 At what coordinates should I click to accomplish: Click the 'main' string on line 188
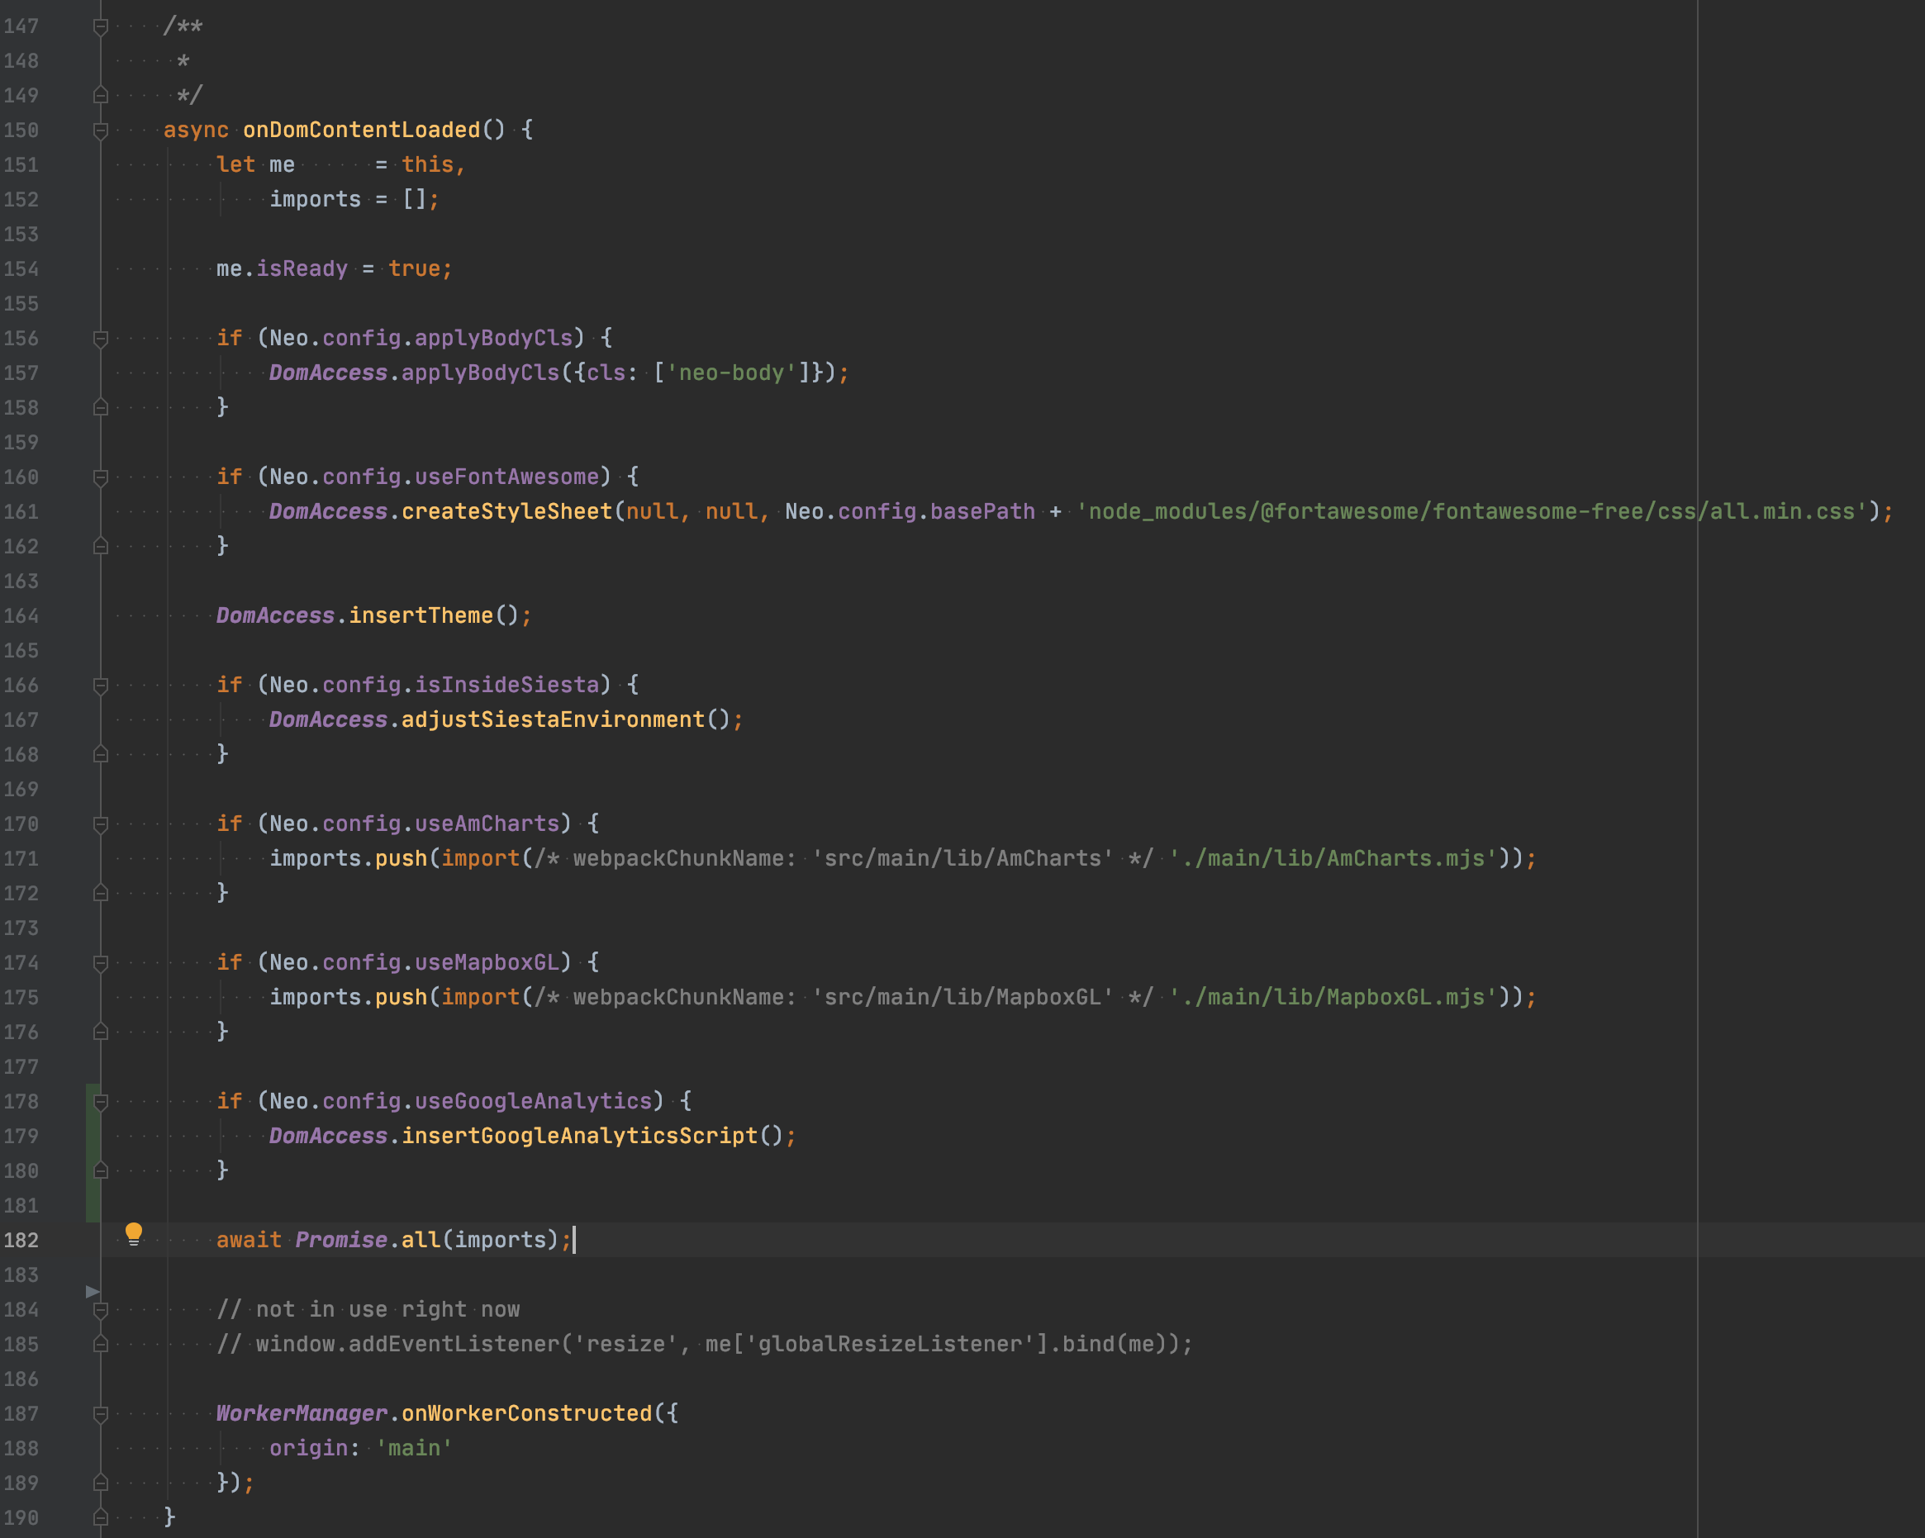pyautogui.click(x=414, y=1448)
